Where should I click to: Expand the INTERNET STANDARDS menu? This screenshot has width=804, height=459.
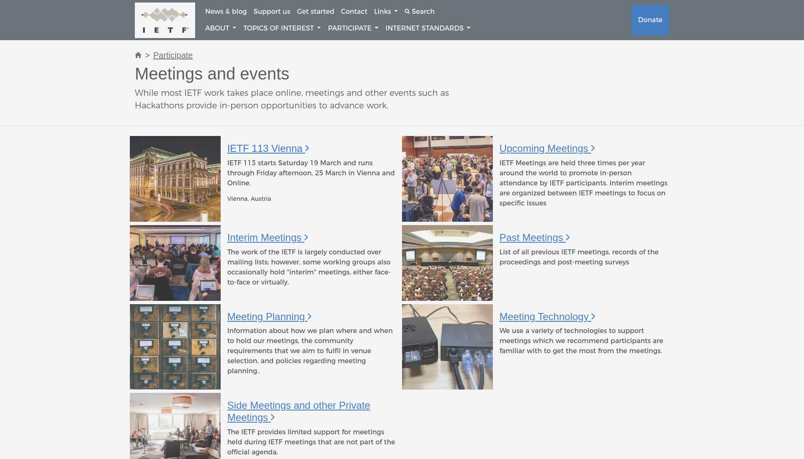[x=428, y=28]
